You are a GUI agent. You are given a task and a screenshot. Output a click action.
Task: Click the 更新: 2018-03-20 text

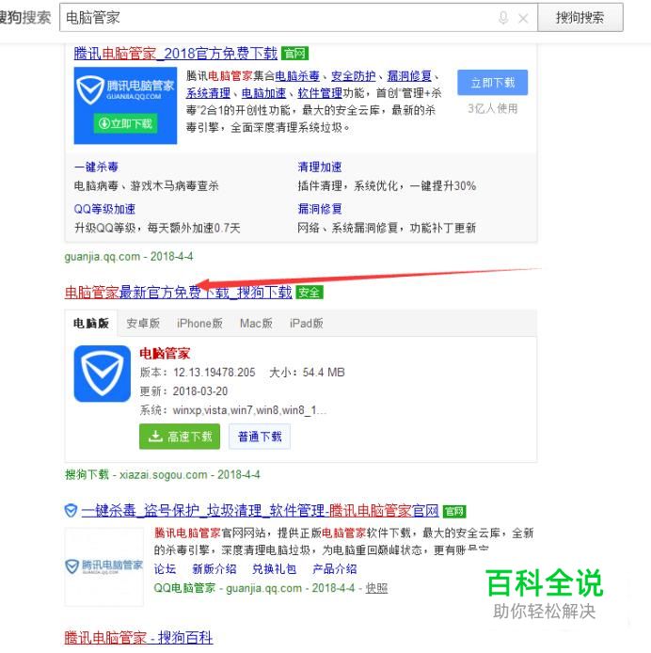point(183,391)
